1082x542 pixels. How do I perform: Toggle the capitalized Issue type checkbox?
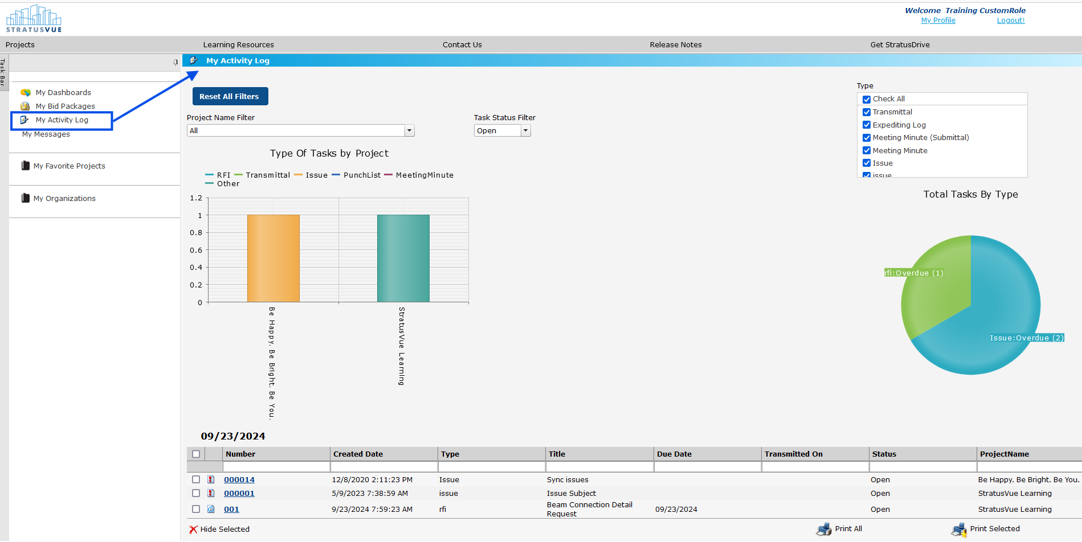tap(867, 163)
